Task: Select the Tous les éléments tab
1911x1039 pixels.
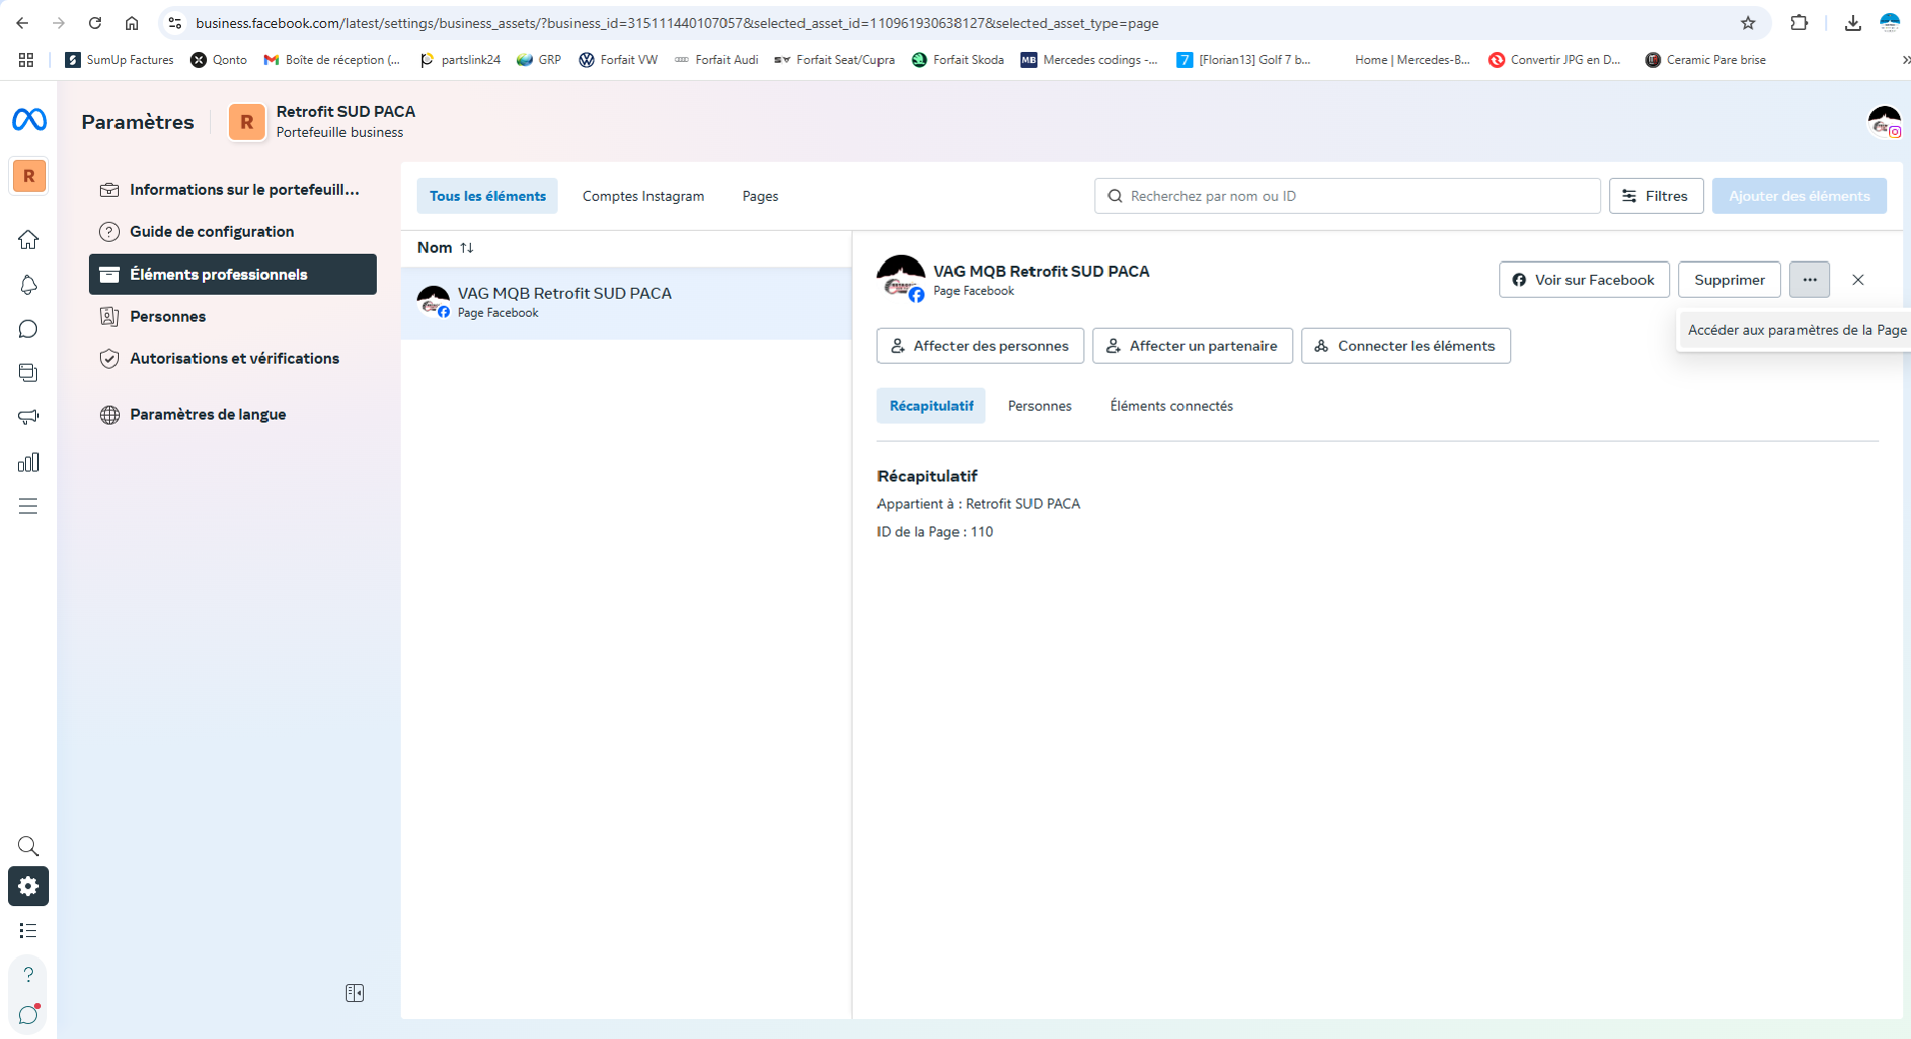Action: point(488,196)
